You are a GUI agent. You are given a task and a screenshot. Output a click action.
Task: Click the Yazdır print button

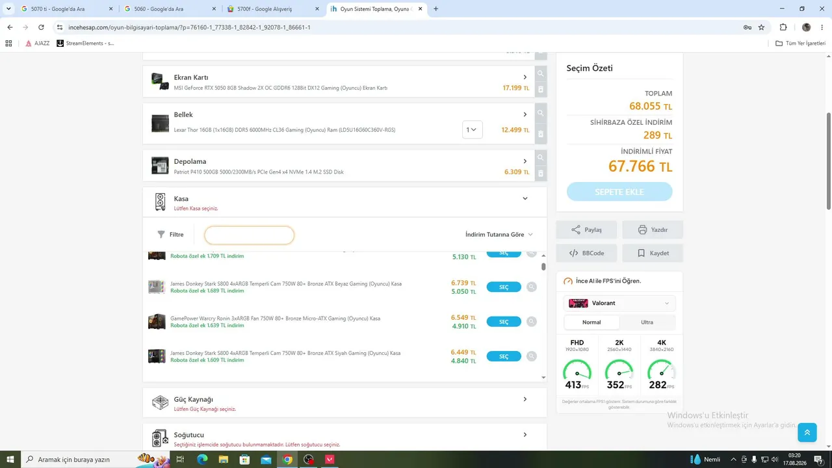pos(653,230)
